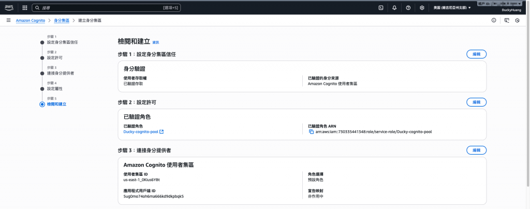Toggle the hamburger navigation menu
Viewport: 530px width, 209px height.
point(8,20)
